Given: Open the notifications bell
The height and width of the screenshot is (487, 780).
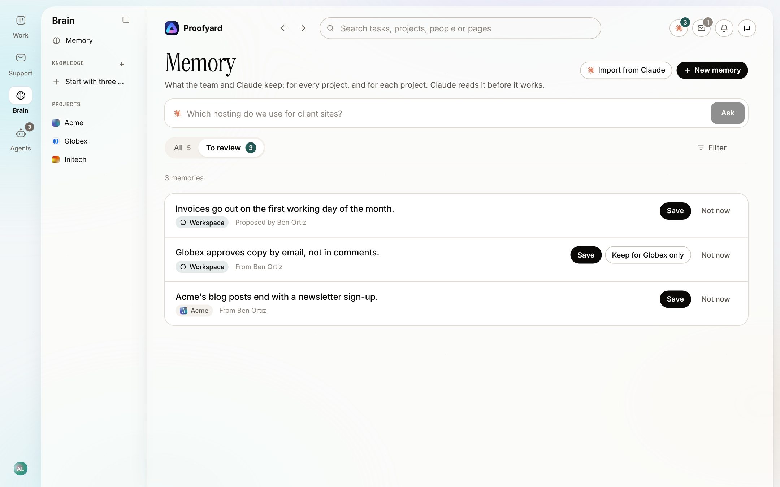Looking at the screenshot, I should tap(724, 28).
